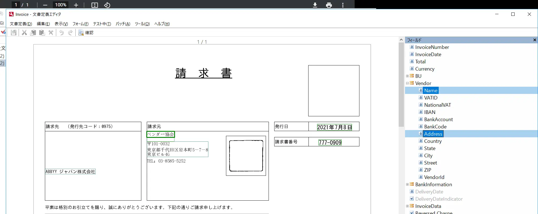This screenshot has width=538, height=214.
Task: Click the PDF print icon
Action: click(329, 5)
